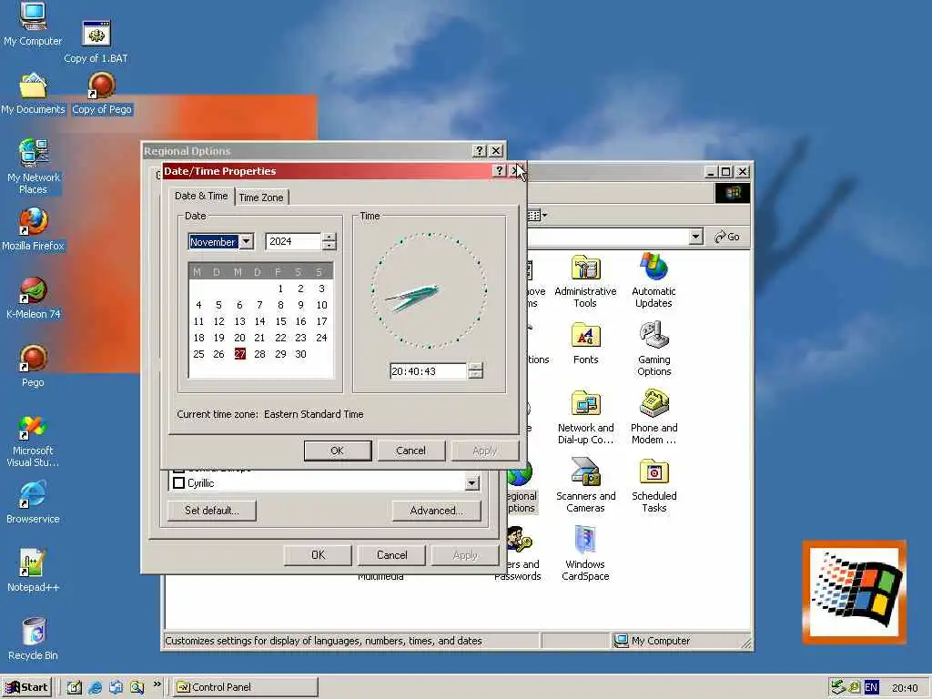The image size is (932, 699).
Task: Click the help question mark in Date/Time Properties
Action: click(x=500, y=171)
